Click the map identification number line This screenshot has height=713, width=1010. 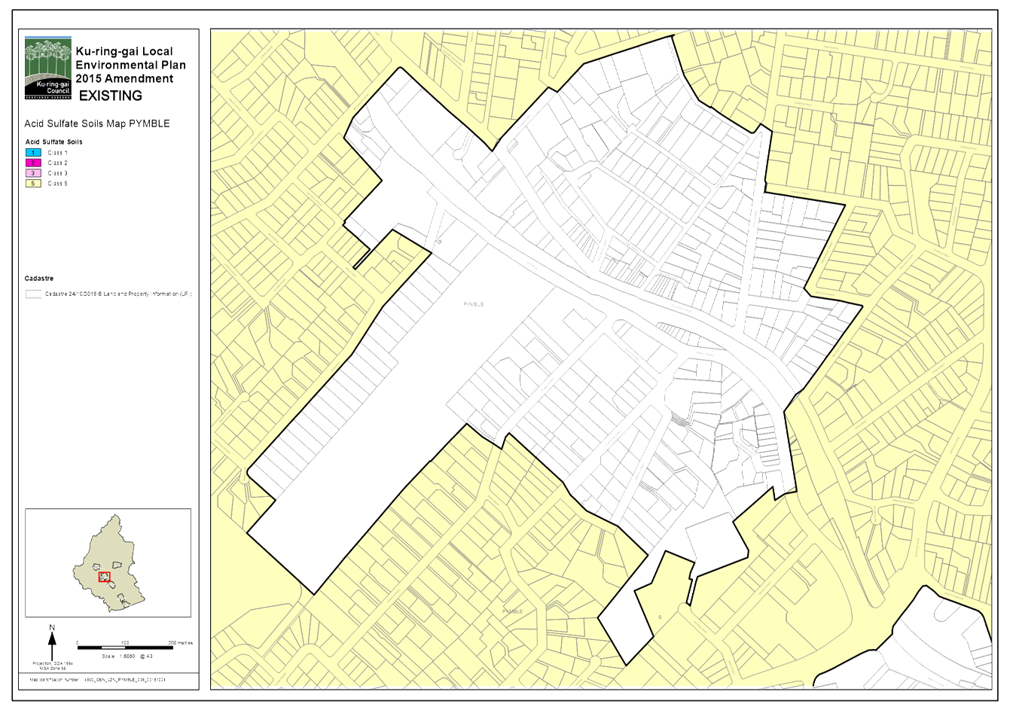pyautogui.click(x=97, y=679)
